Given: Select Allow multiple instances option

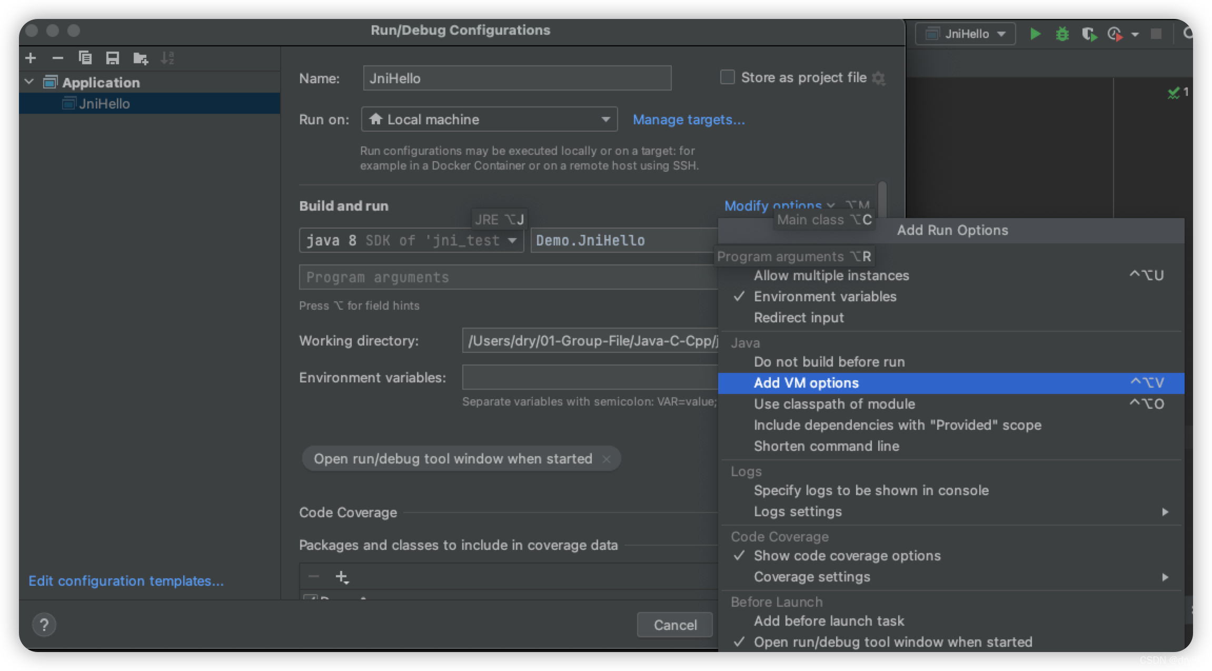Looking at the screenshot, I should pyautogui.click(x=951, y=275).
